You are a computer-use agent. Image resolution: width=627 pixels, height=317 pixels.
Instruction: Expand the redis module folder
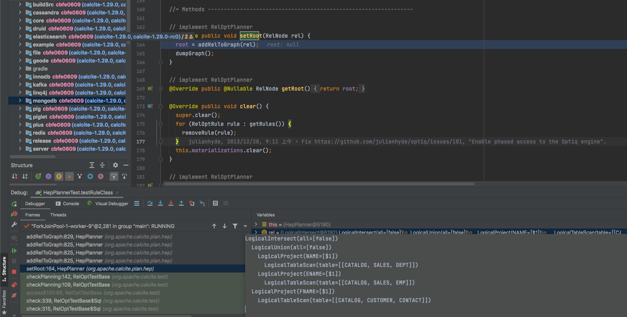[20, 133]
